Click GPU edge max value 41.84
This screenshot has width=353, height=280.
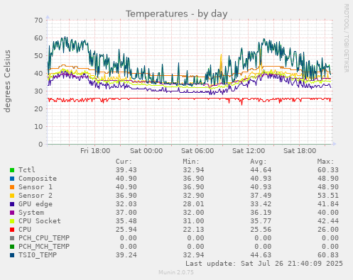(x=328, y=204)
